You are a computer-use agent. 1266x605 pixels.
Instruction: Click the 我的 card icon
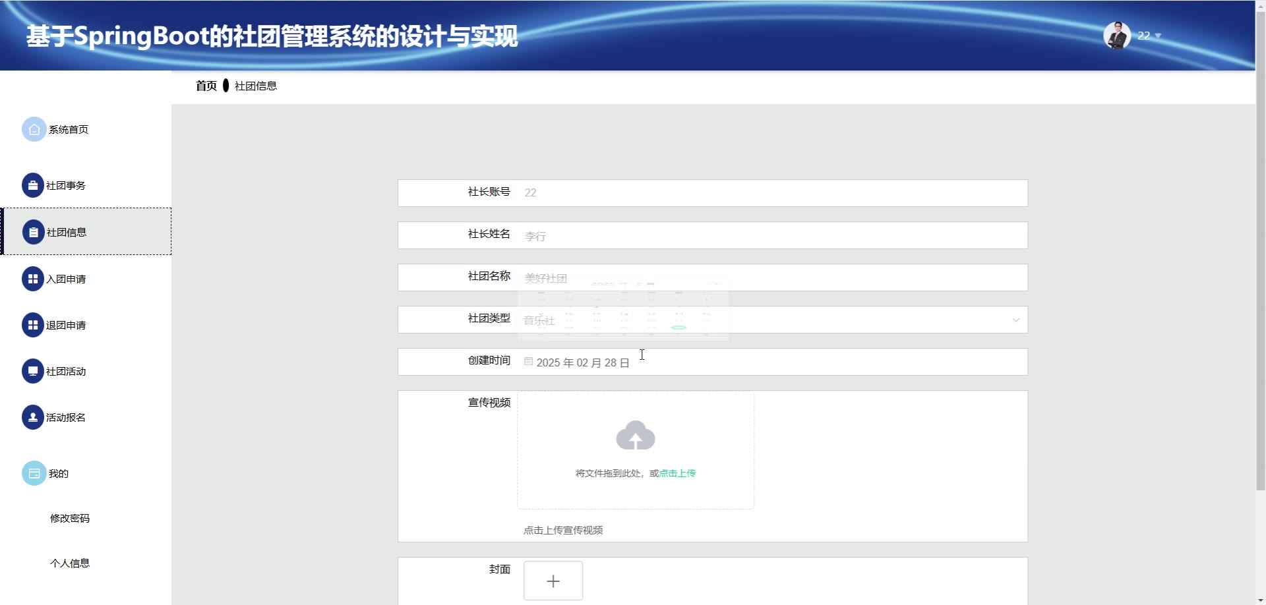[x=34, y=473]
